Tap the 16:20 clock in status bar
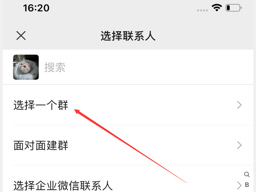 (x=36, y=8)
